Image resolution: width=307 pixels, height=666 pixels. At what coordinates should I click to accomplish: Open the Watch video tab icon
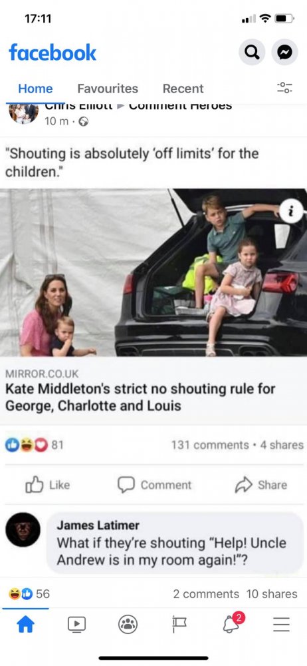(77, 625)
